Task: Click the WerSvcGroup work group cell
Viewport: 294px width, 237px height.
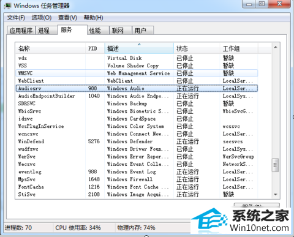Action: pos(238,157)
